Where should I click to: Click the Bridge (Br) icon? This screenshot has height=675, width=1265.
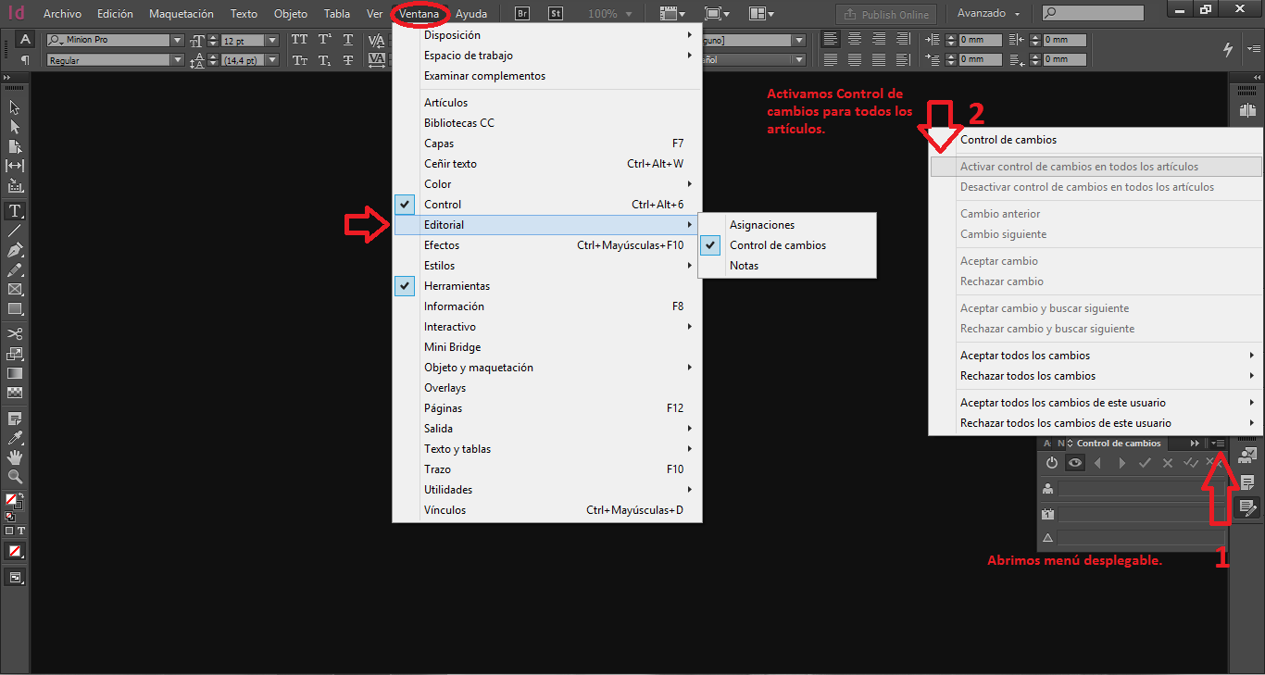522,14
